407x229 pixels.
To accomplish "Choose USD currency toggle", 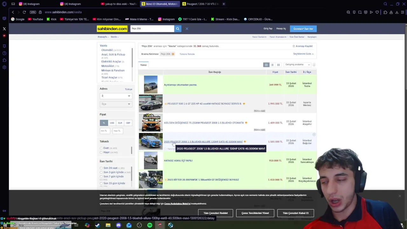I will click(112, 123).
